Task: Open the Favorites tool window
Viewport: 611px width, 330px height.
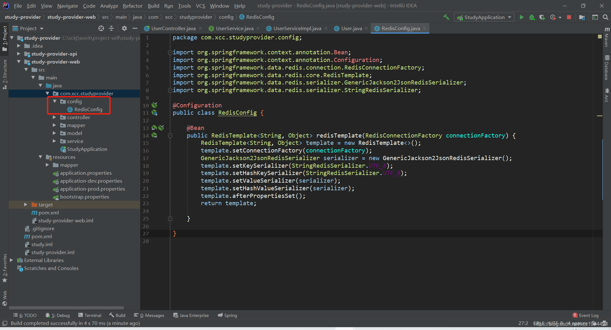Action: pos(4,268)
